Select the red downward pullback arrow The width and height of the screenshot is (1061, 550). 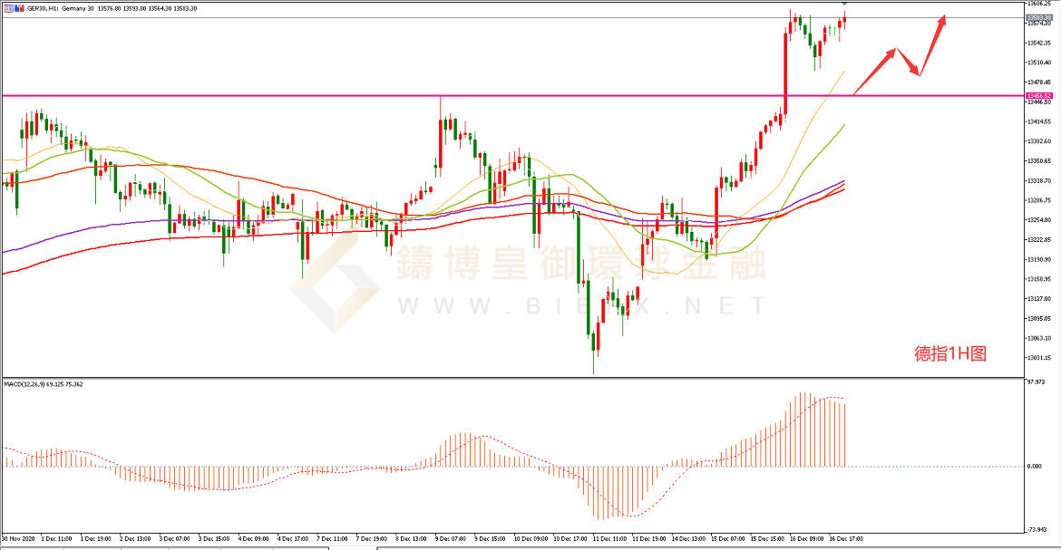pyautogui.click(x=909, y=62)
